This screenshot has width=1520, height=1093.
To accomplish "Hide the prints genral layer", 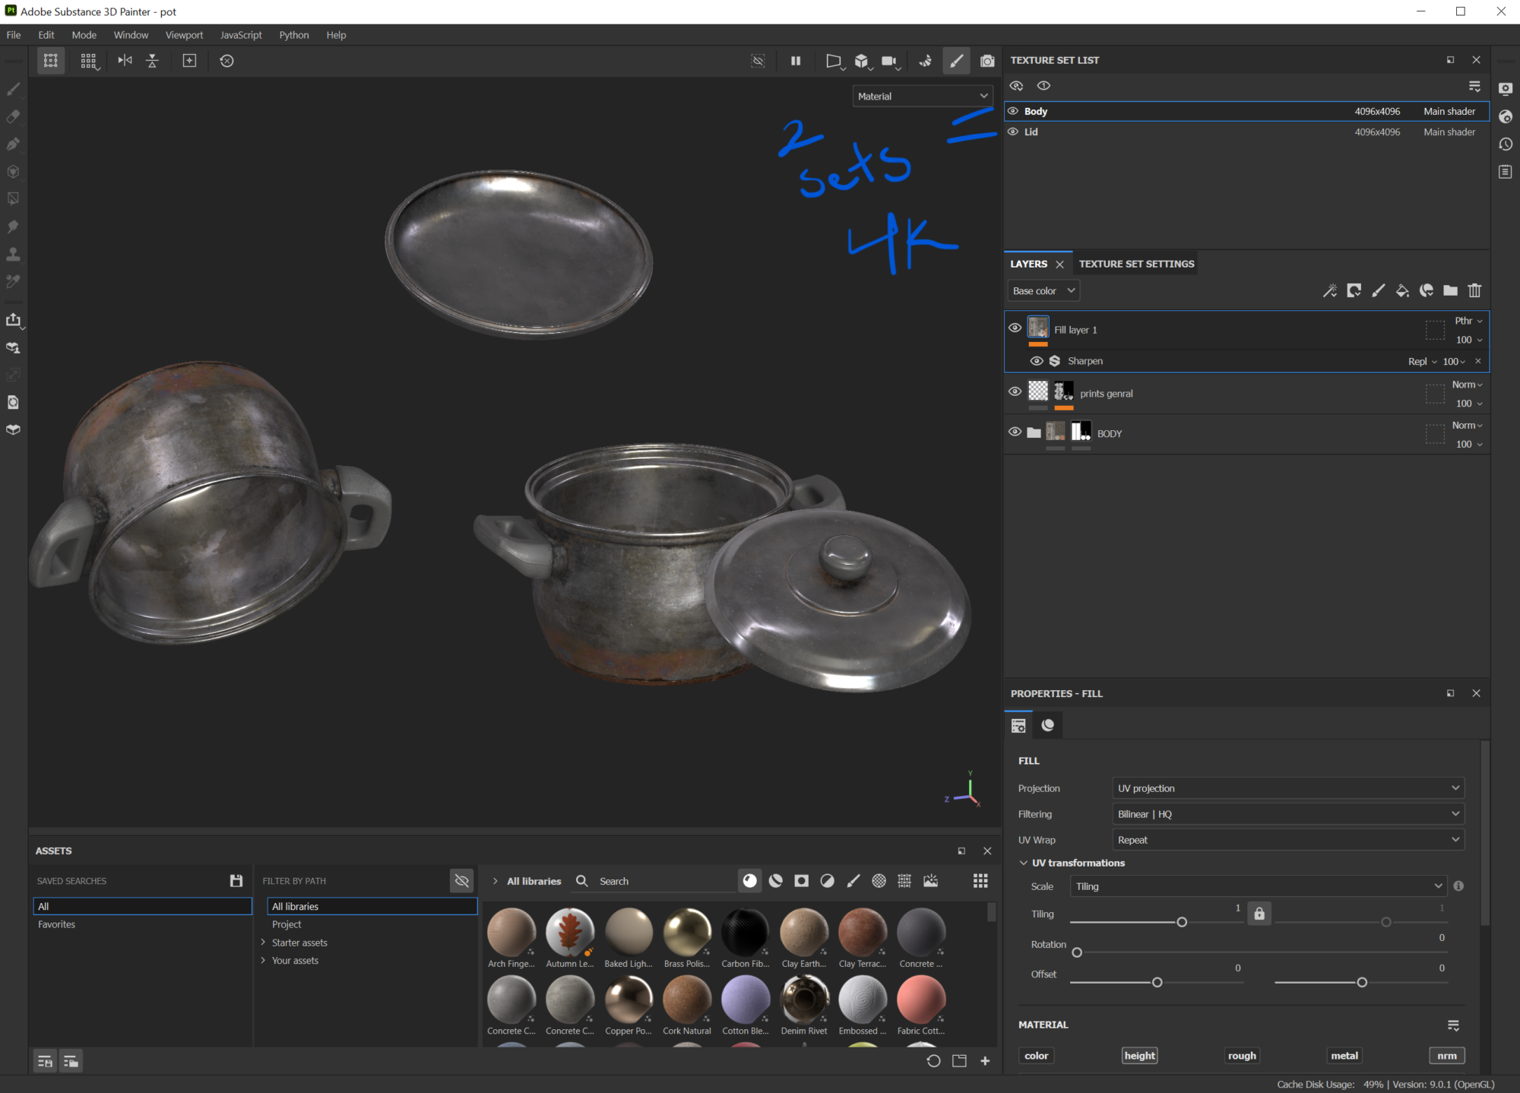I will coord(1015,392).
